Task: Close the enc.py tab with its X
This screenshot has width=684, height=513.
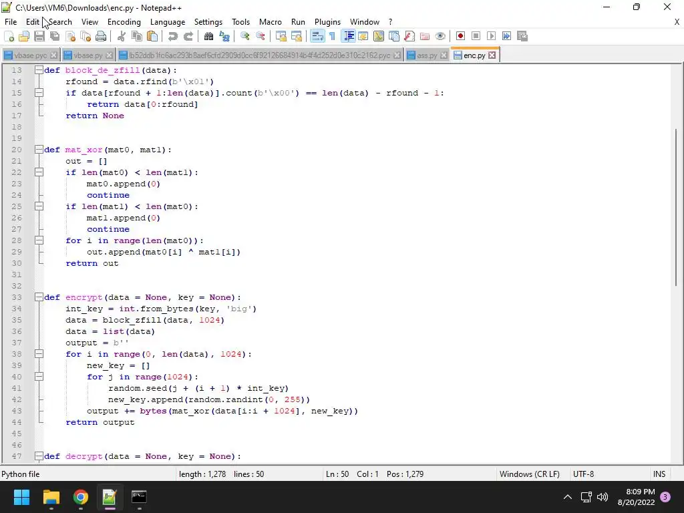Action: click(492, 55)
